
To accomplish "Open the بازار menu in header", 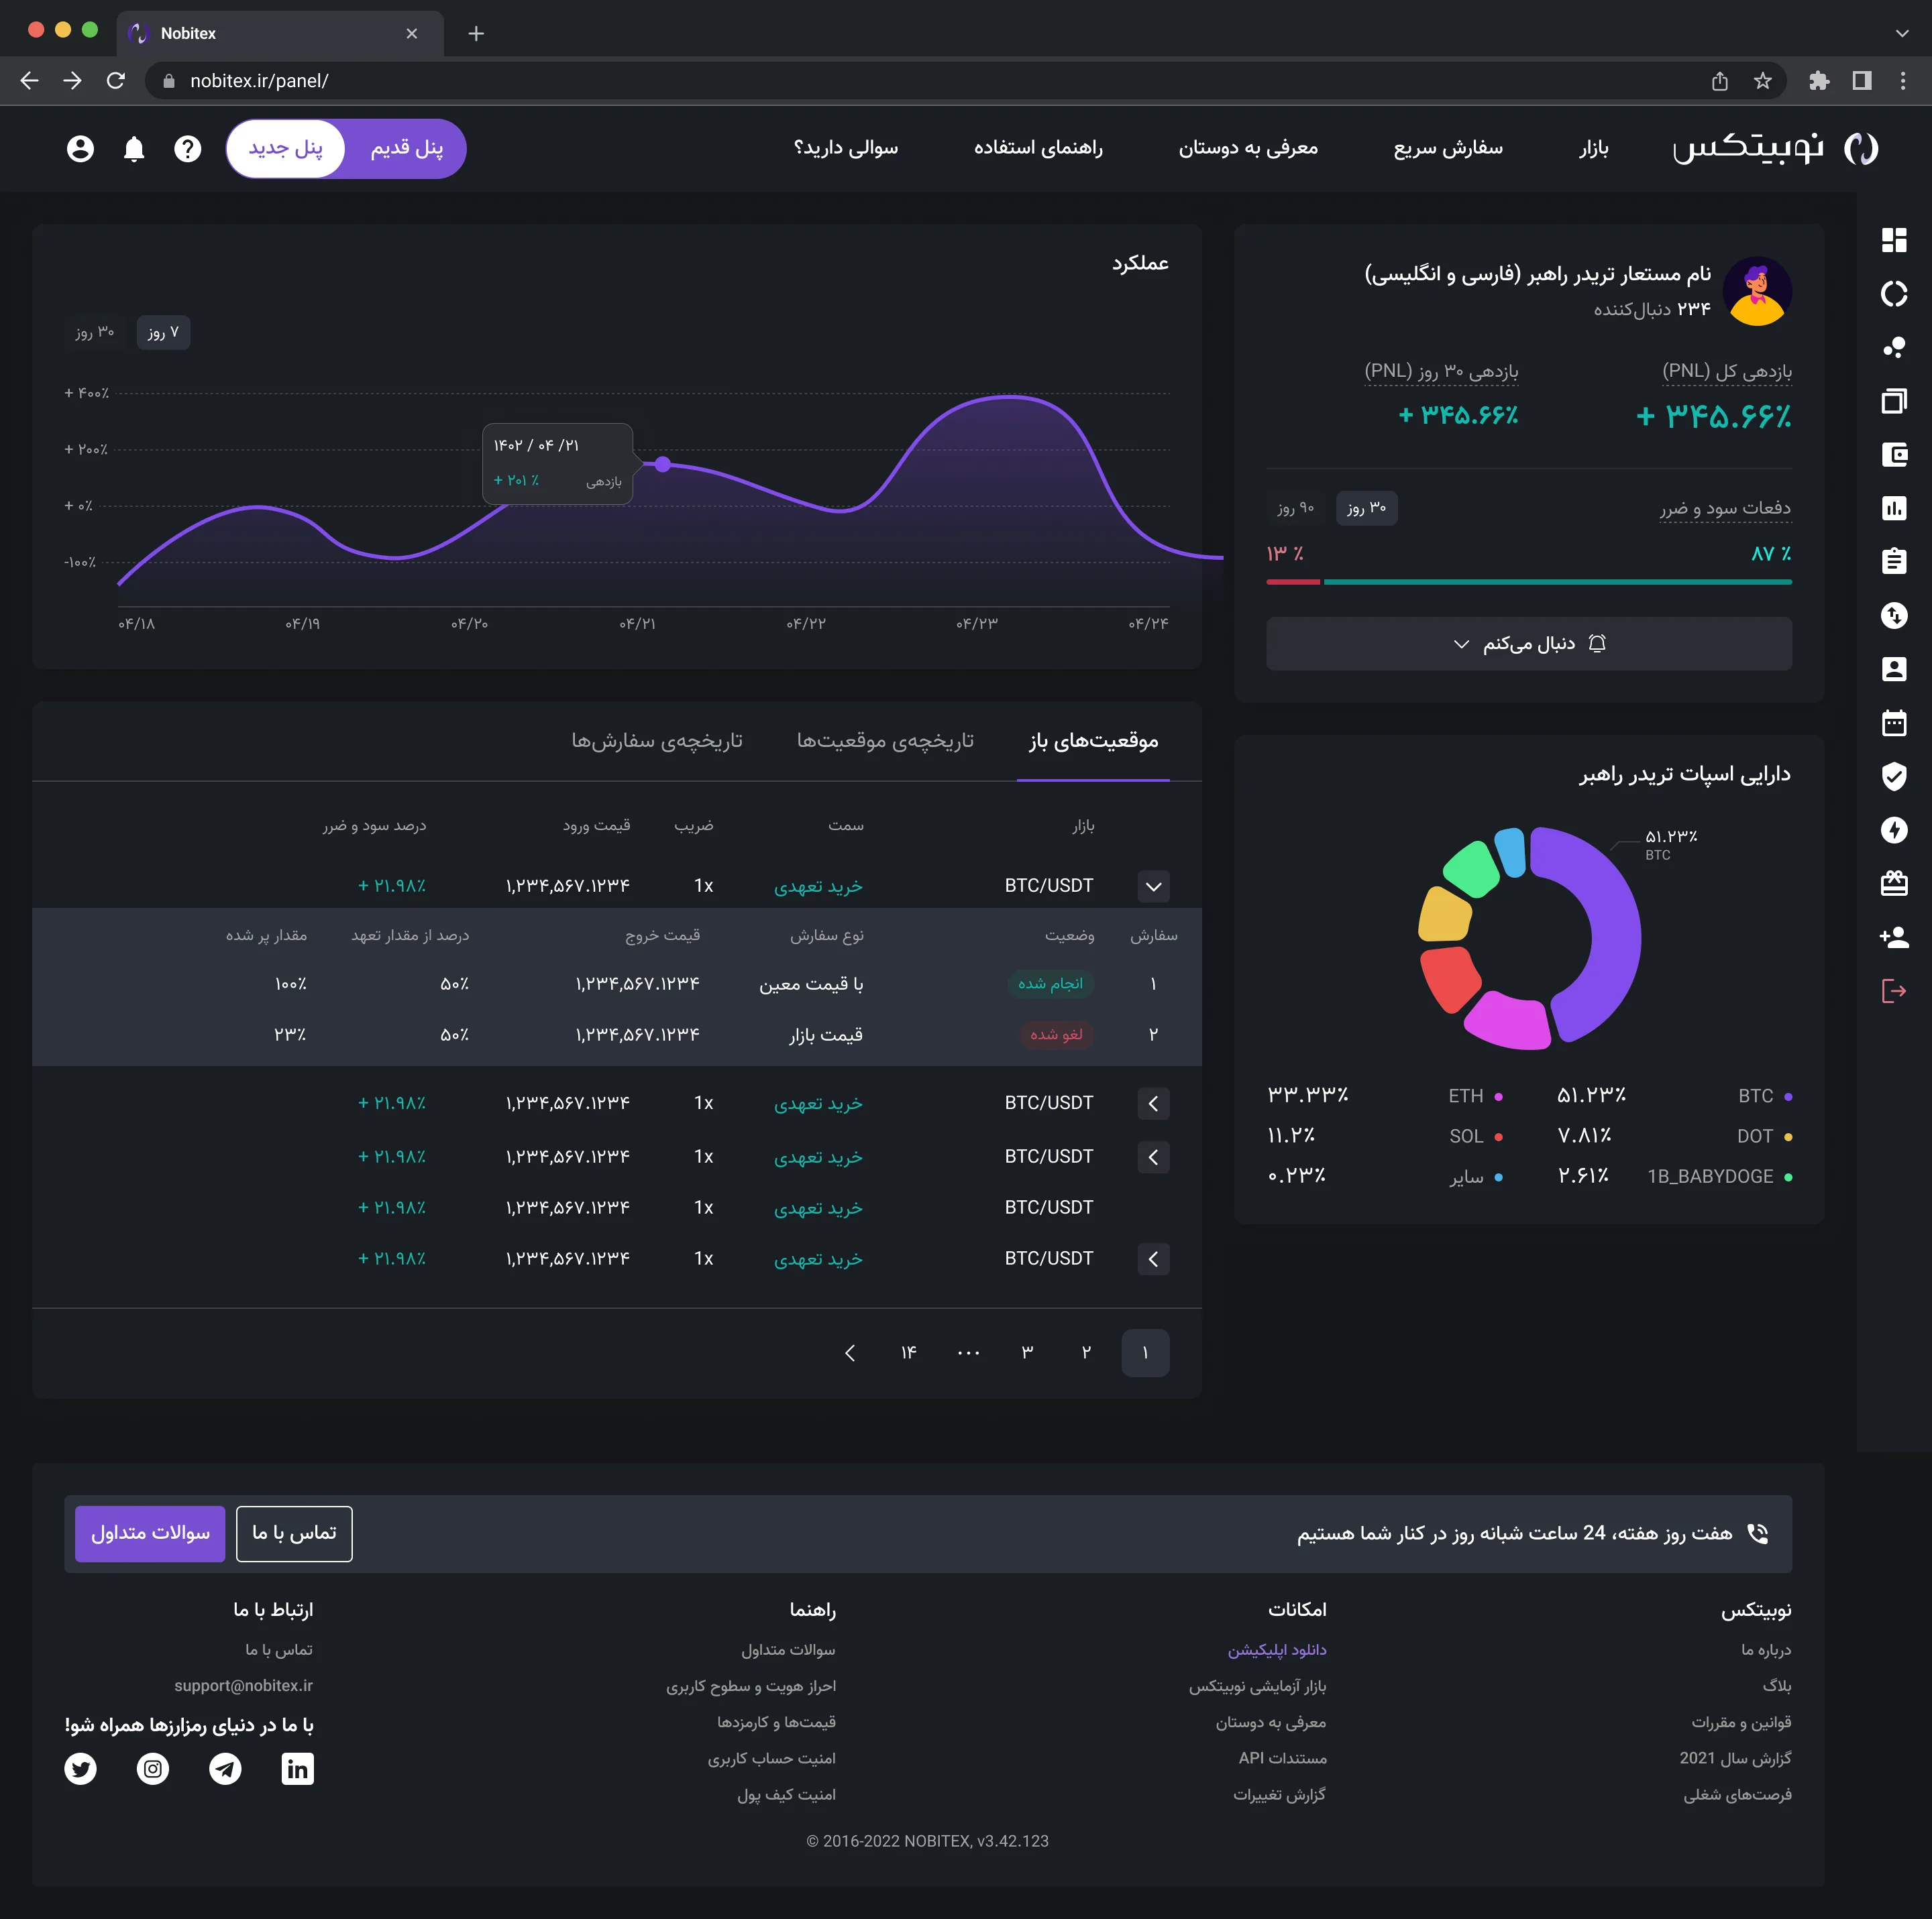I will [x=1594, y=148].
